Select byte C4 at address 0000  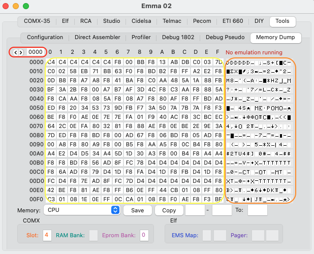coord(51,62)
